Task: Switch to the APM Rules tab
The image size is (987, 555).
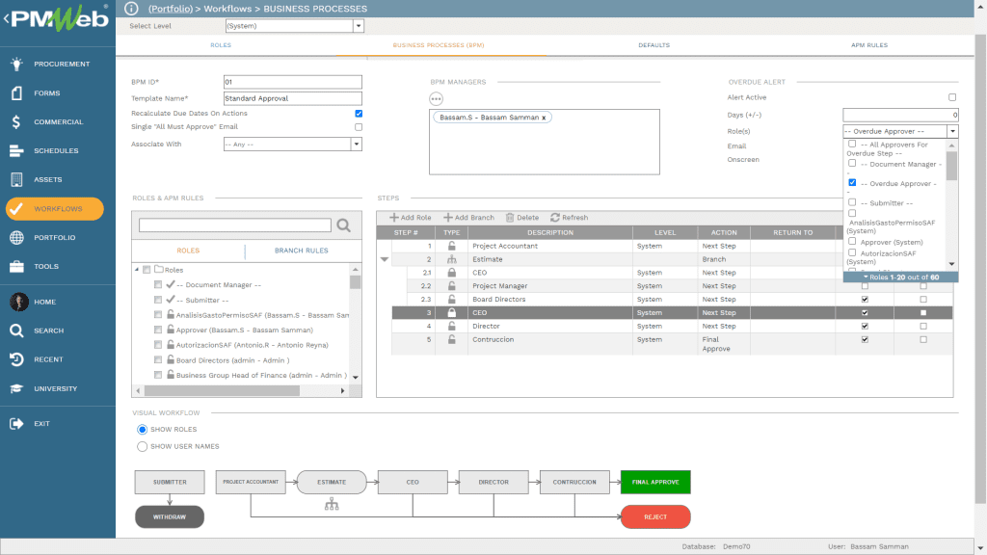Action: pyautogui.click(x=869, y=45)
